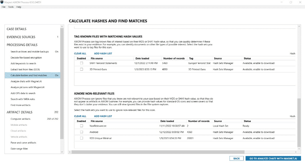Select Date range filter
The width and height of the screenshot is (305, 163).
point(19,149)
